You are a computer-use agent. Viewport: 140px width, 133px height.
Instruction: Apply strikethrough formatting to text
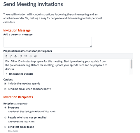pos(15,56)
